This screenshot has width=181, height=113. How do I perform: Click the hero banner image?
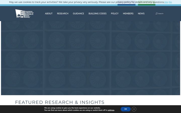(90, 58)
